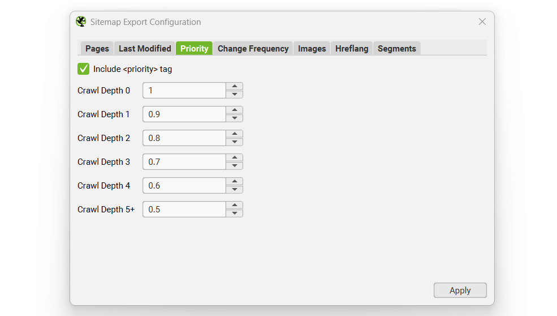Viewport: 557px width, 316px height.
Task: Open the Segments tab
Action: click(397, 48)
